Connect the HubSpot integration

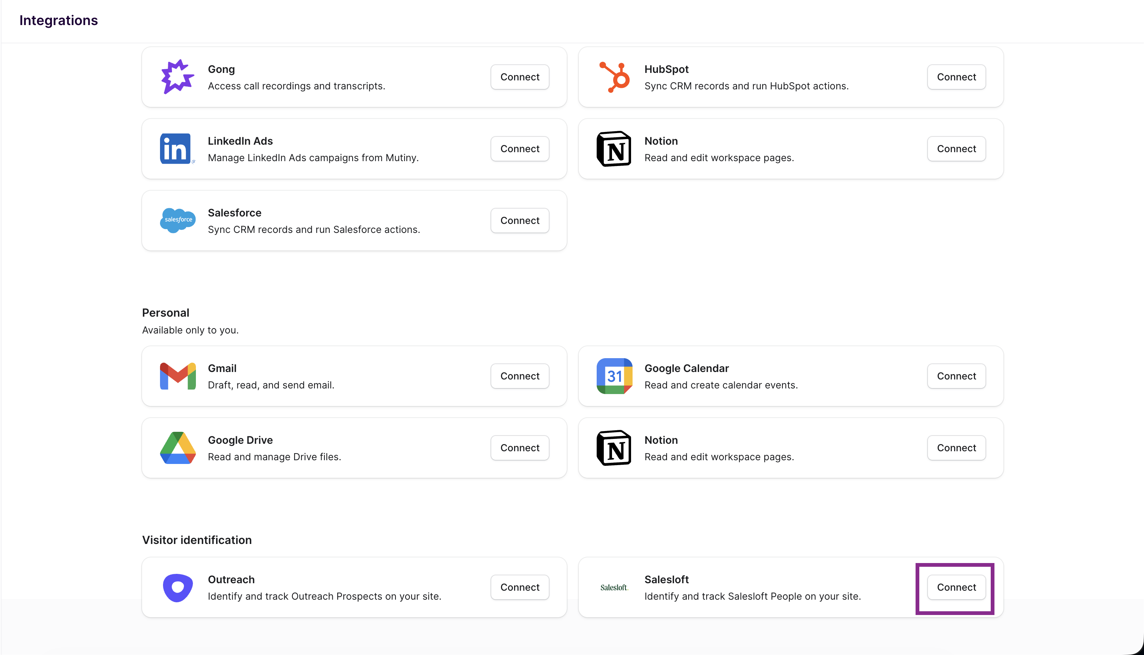click(956, 77)
